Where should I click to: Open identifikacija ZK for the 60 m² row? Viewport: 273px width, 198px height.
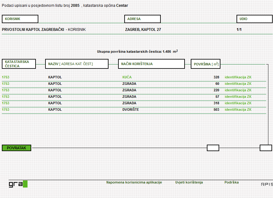click(238, 84)
